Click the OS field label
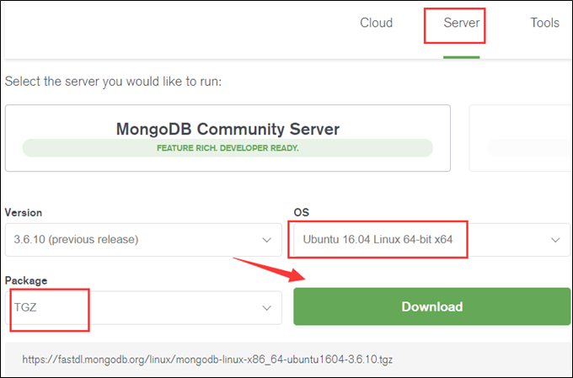Viewport: 573px width, 378px height. click(301, 213)
